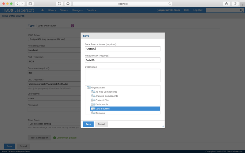Click the Safari address bar
Image resolution: width=245 pixels, height=153 pixels.
[123, 4]
